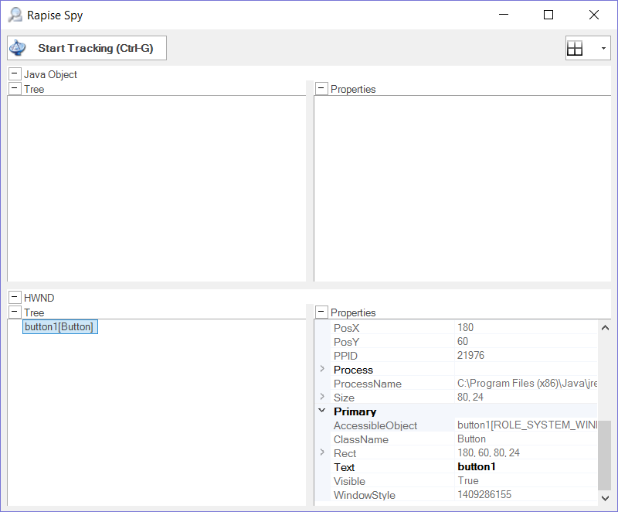Screen dimensions: 618x512
Task: Collapse the Java Object Properties panel
Action: click(321, 89)
